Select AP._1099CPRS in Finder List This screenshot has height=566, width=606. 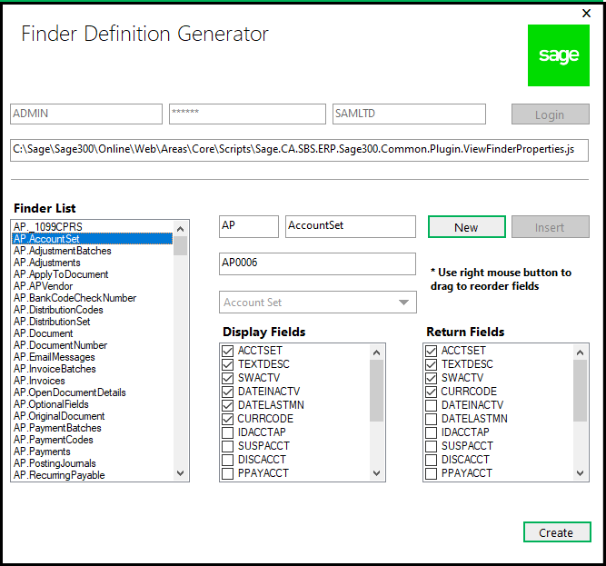pyautogui.click(x=92, y=227)
